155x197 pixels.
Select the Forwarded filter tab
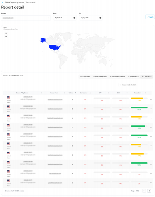133,77
